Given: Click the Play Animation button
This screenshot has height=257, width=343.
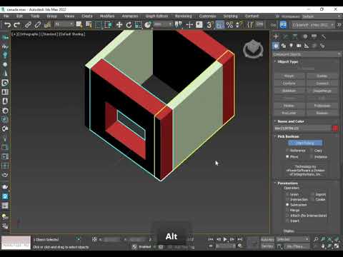Looking at the screenshot, I should click(225, 239).
